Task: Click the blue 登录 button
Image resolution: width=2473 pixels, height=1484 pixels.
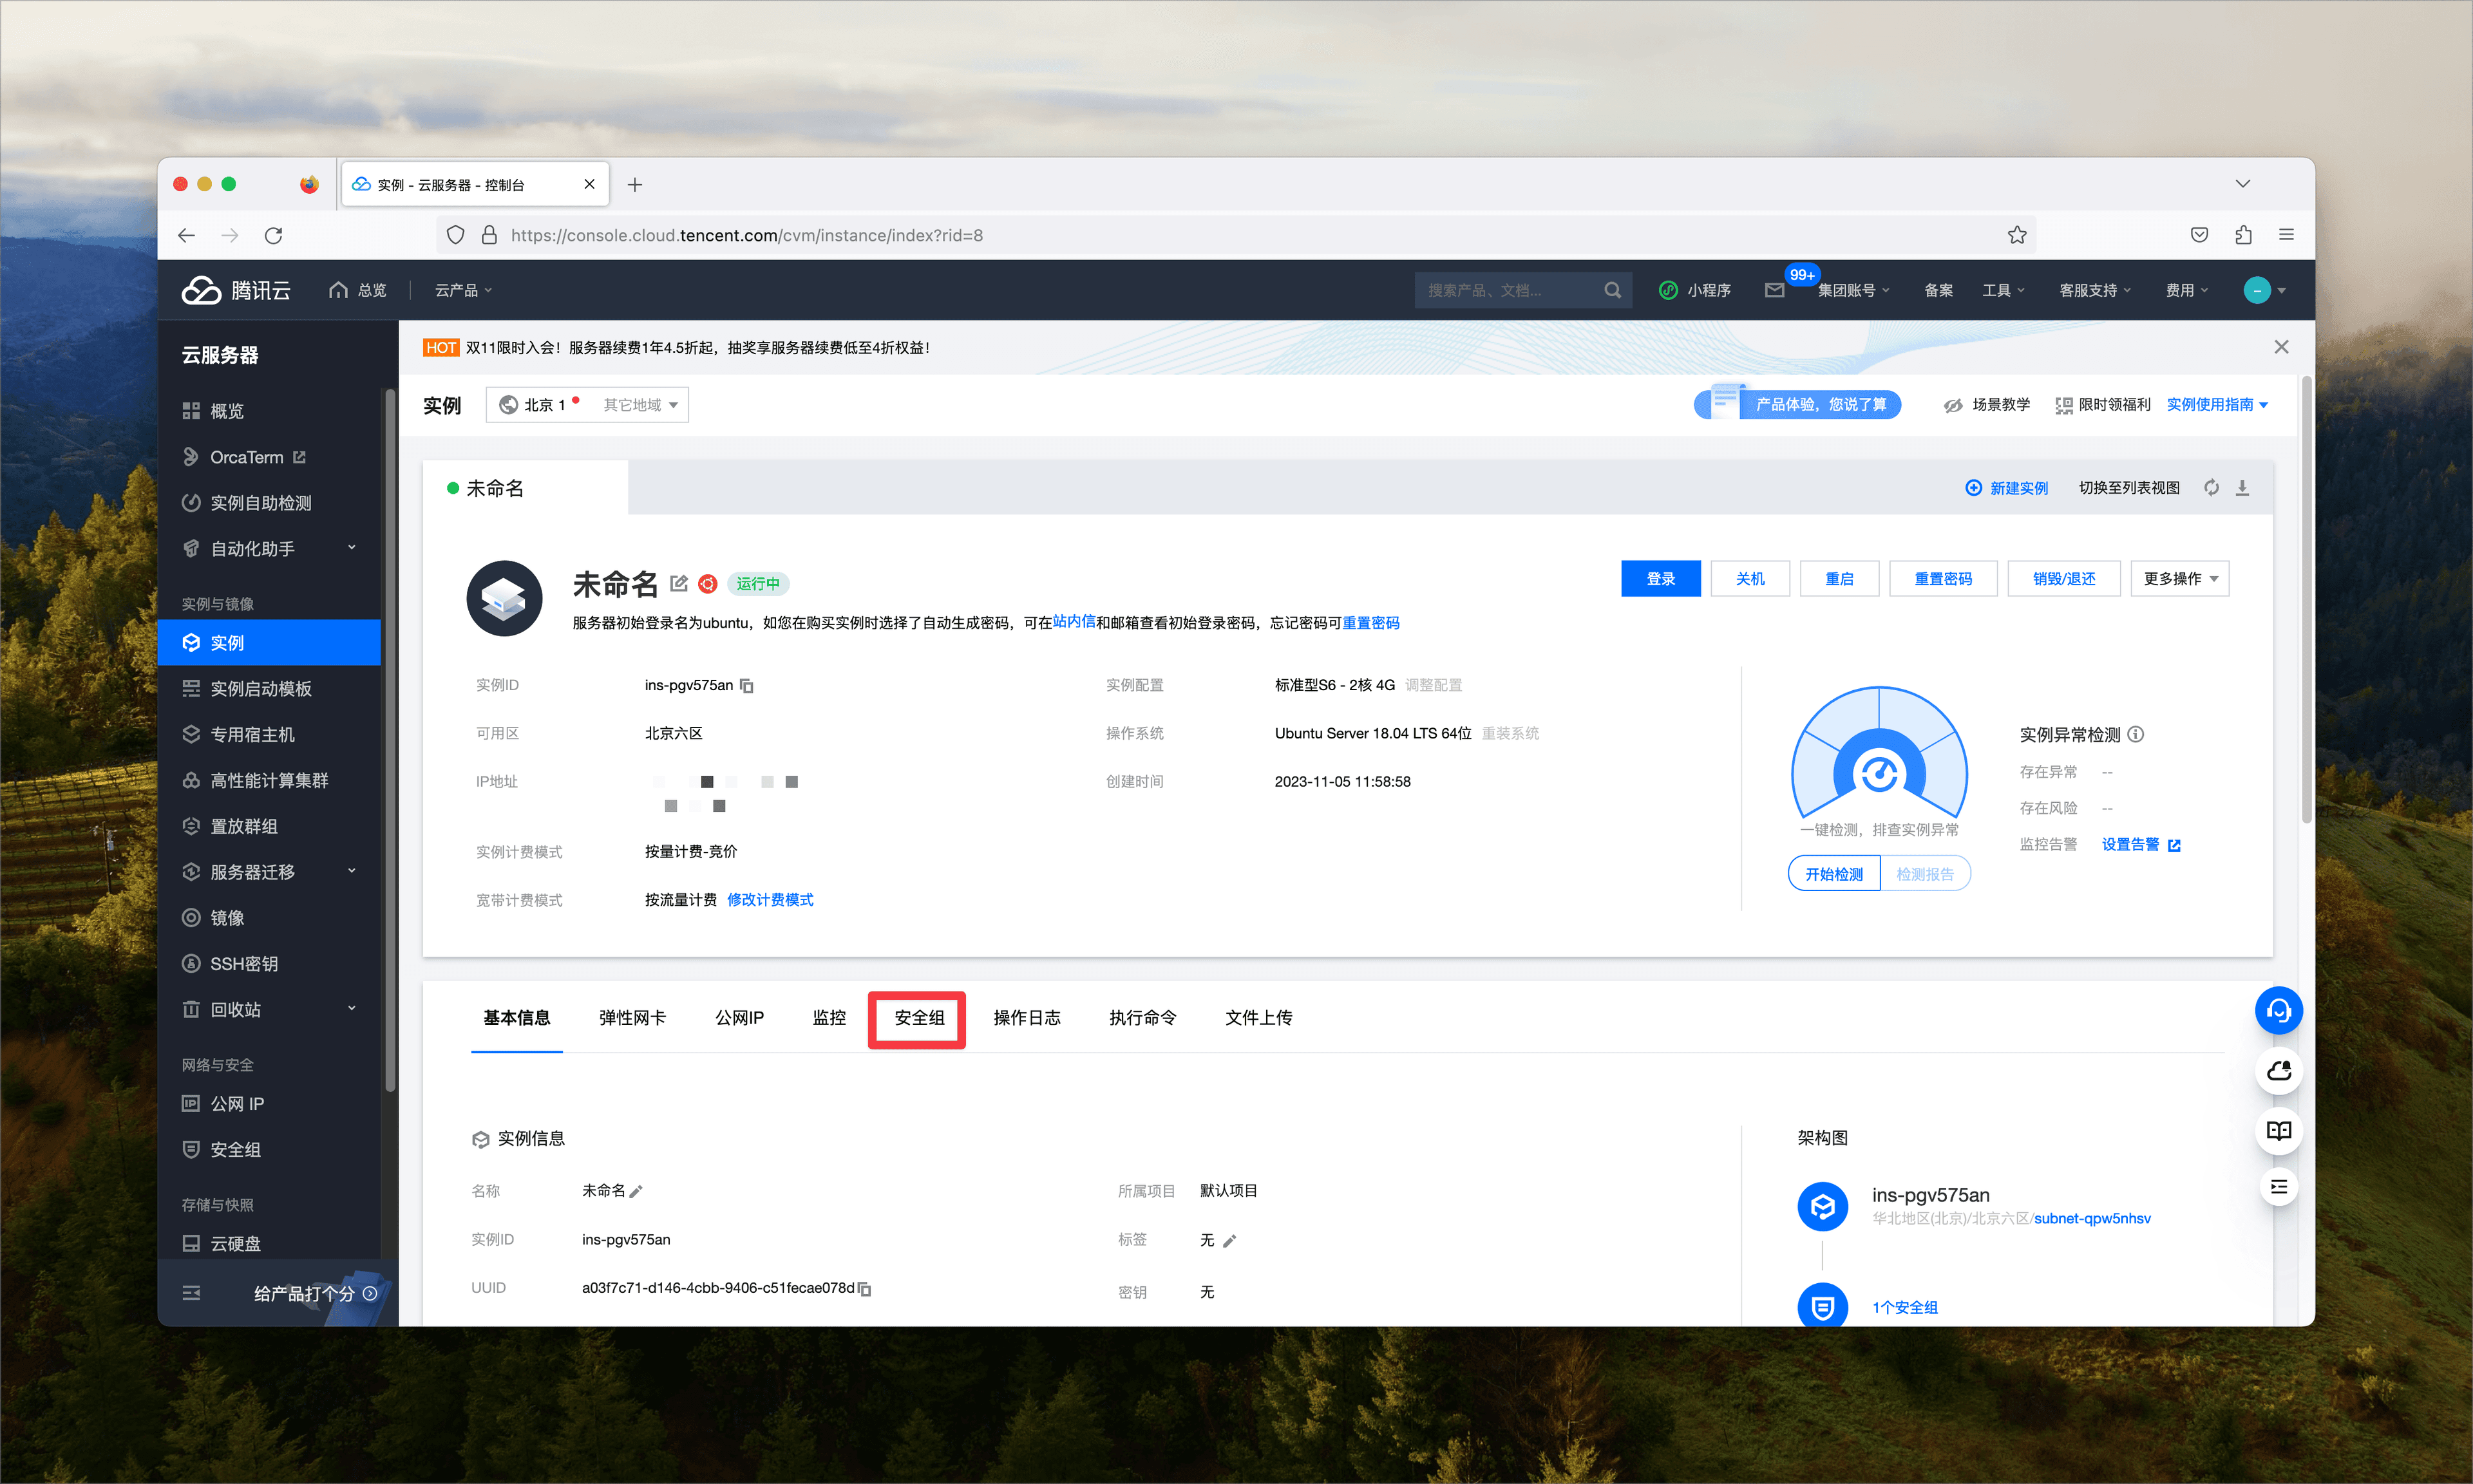Action: pos(1660,579)
